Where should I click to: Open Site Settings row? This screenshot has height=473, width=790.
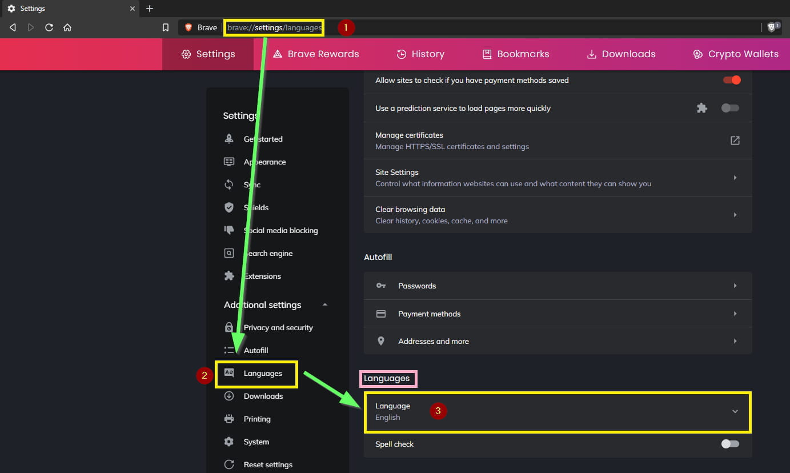[x=558, y=178]
